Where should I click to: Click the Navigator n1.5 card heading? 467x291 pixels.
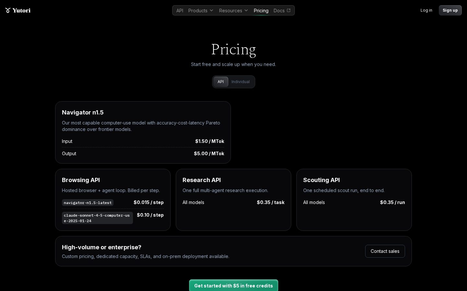[83, 113]
